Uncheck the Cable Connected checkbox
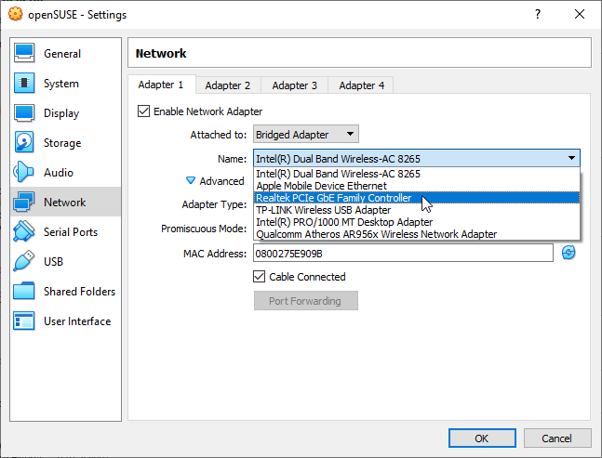The width and height of the screenshot is (602, 458). 260,277
